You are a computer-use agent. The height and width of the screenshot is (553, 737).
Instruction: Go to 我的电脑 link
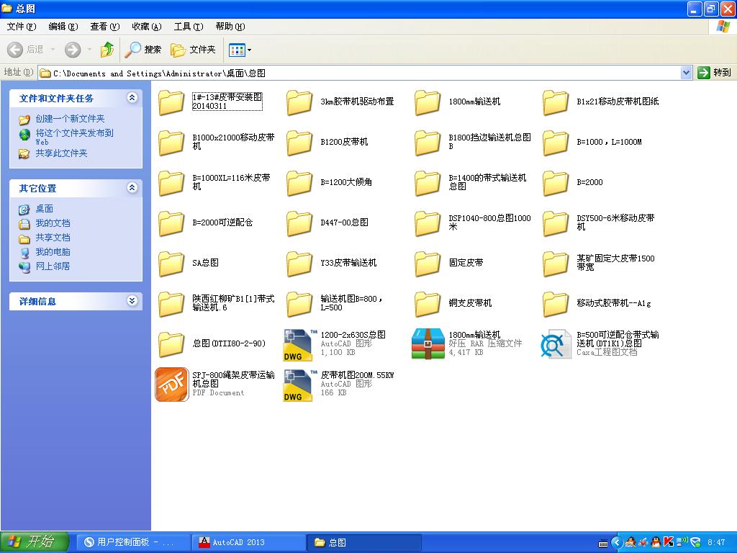53,251
